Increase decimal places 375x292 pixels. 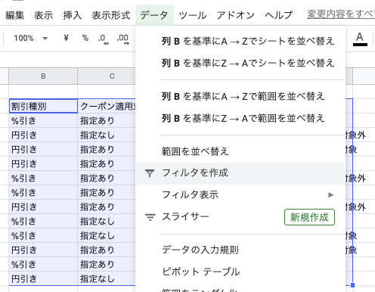coord(122,39)
